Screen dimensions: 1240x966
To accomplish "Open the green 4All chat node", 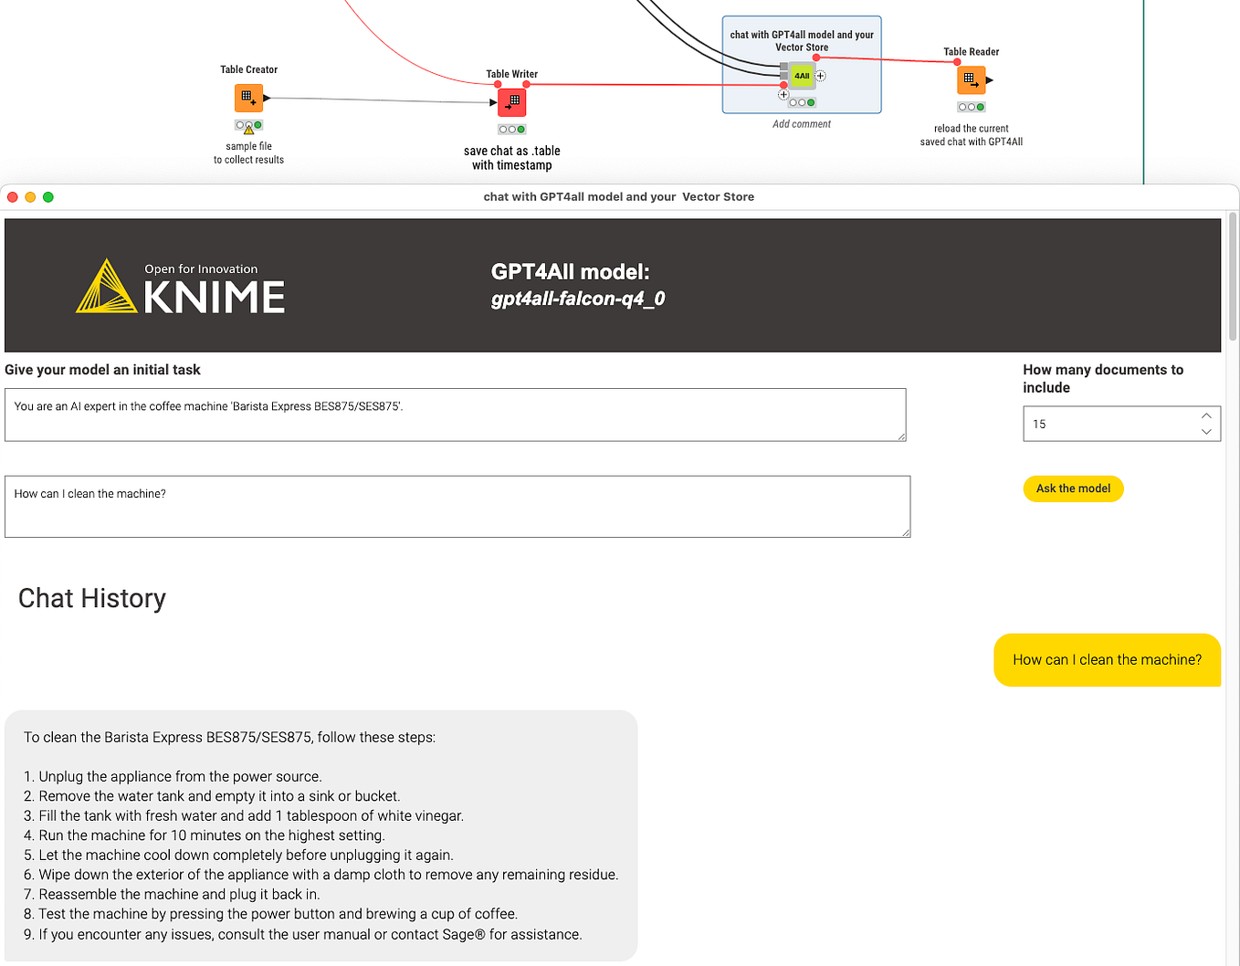I will [800, 76].
